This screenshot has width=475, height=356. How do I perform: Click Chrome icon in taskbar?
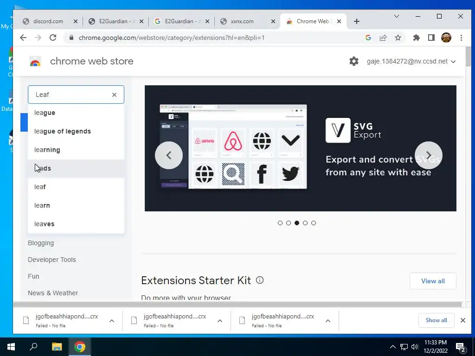[x=80, y=347]
